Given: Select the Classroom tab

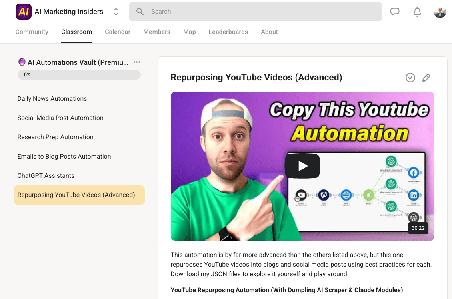Looking at the screenshot, I should tap(76, 32).
